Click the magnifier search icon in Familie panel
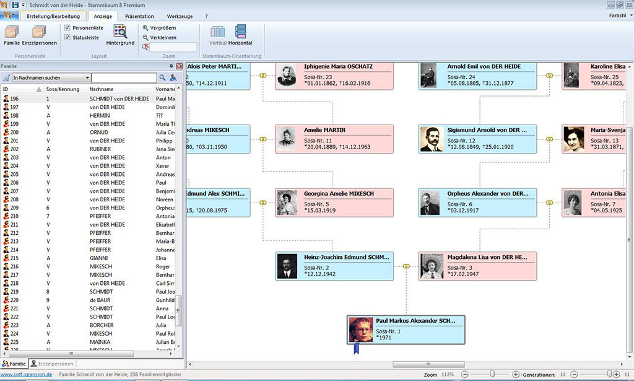The height and width of the screenshot is (381, 634). pyautogui.click(x=163, y=77)
